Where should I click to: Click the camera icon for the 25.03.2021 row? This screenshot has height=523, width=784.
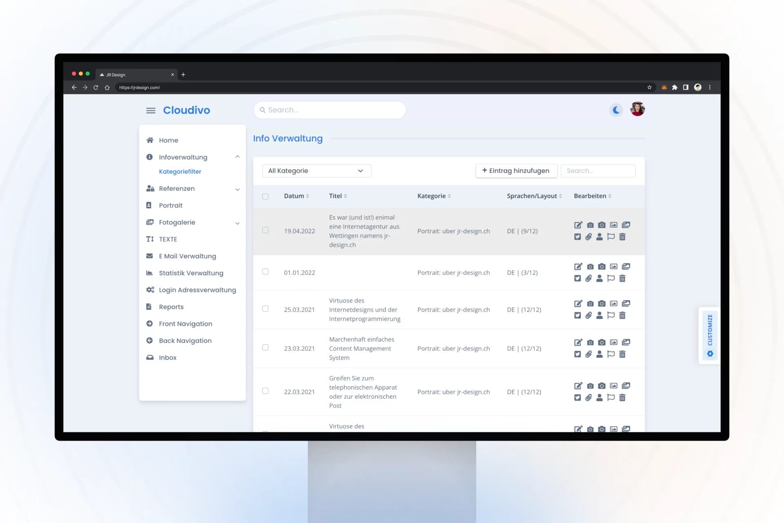590,303
